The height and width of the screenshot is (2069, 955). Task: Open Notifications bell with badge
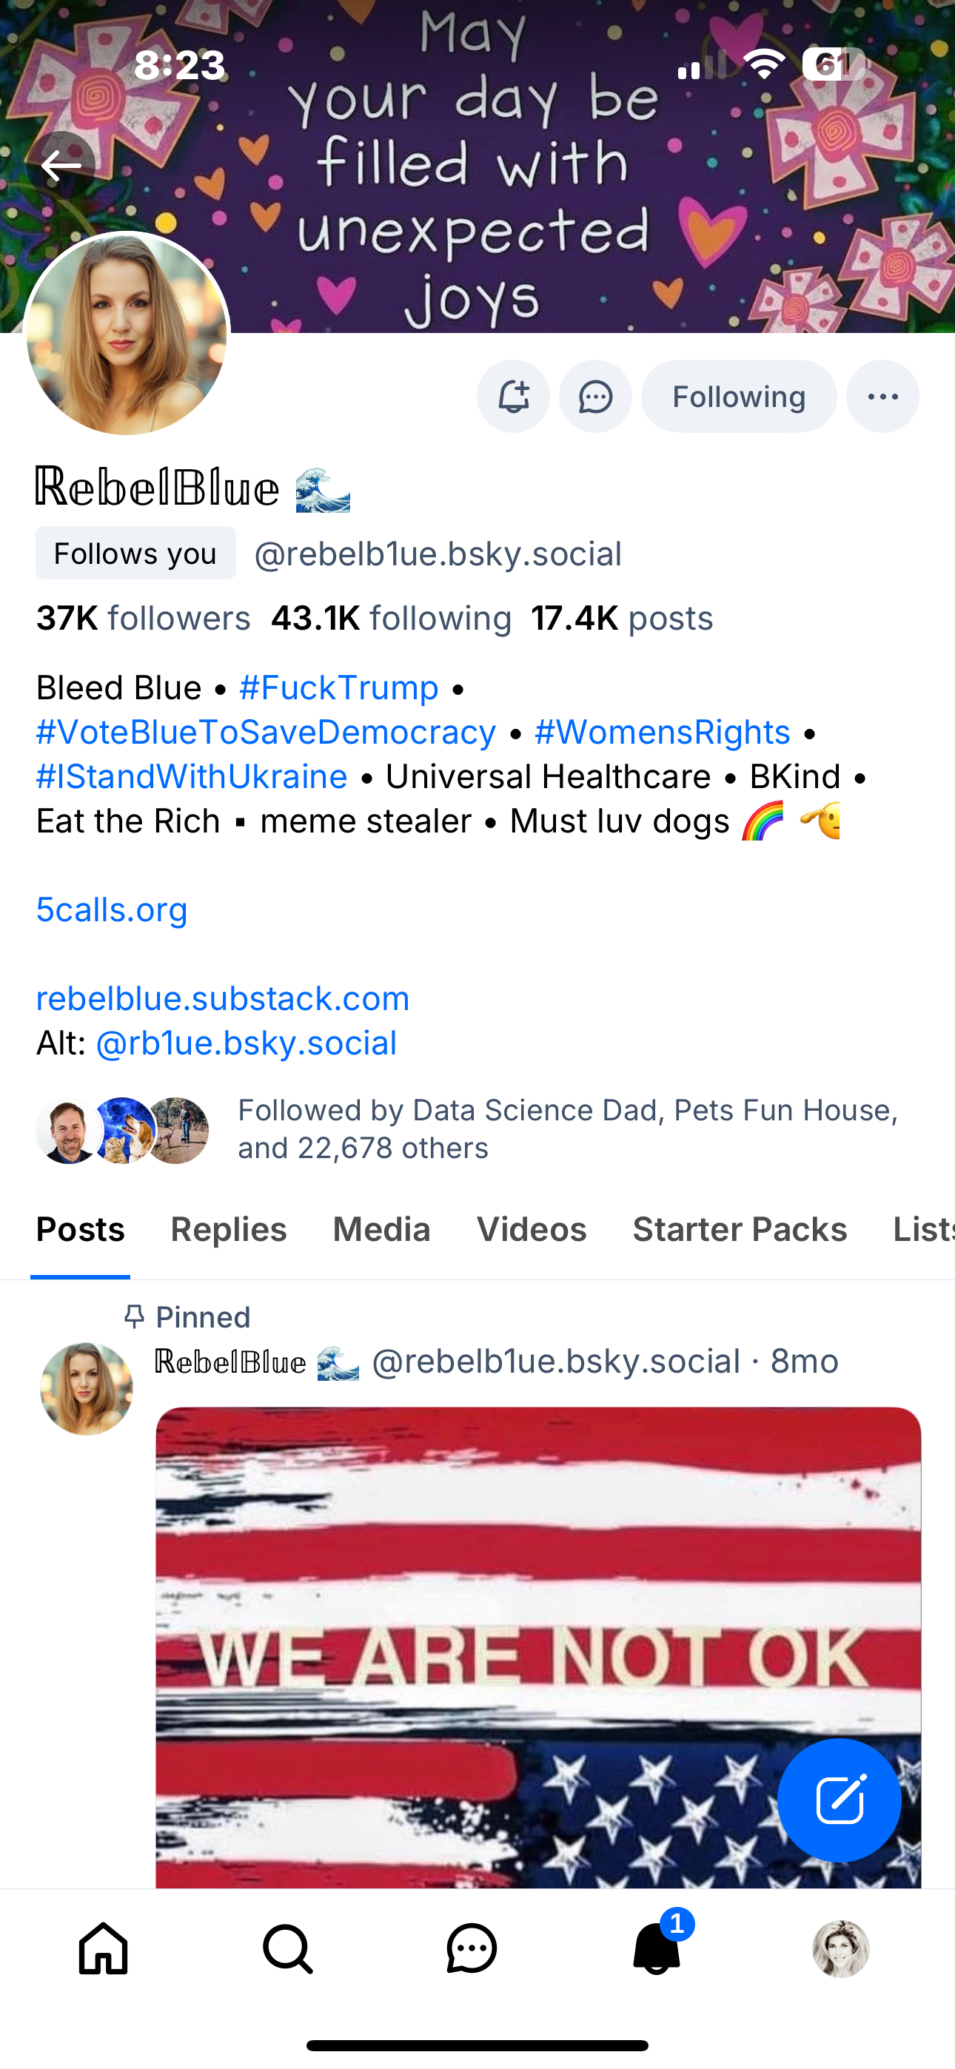pyautogui.click(x=657, y=1948)
